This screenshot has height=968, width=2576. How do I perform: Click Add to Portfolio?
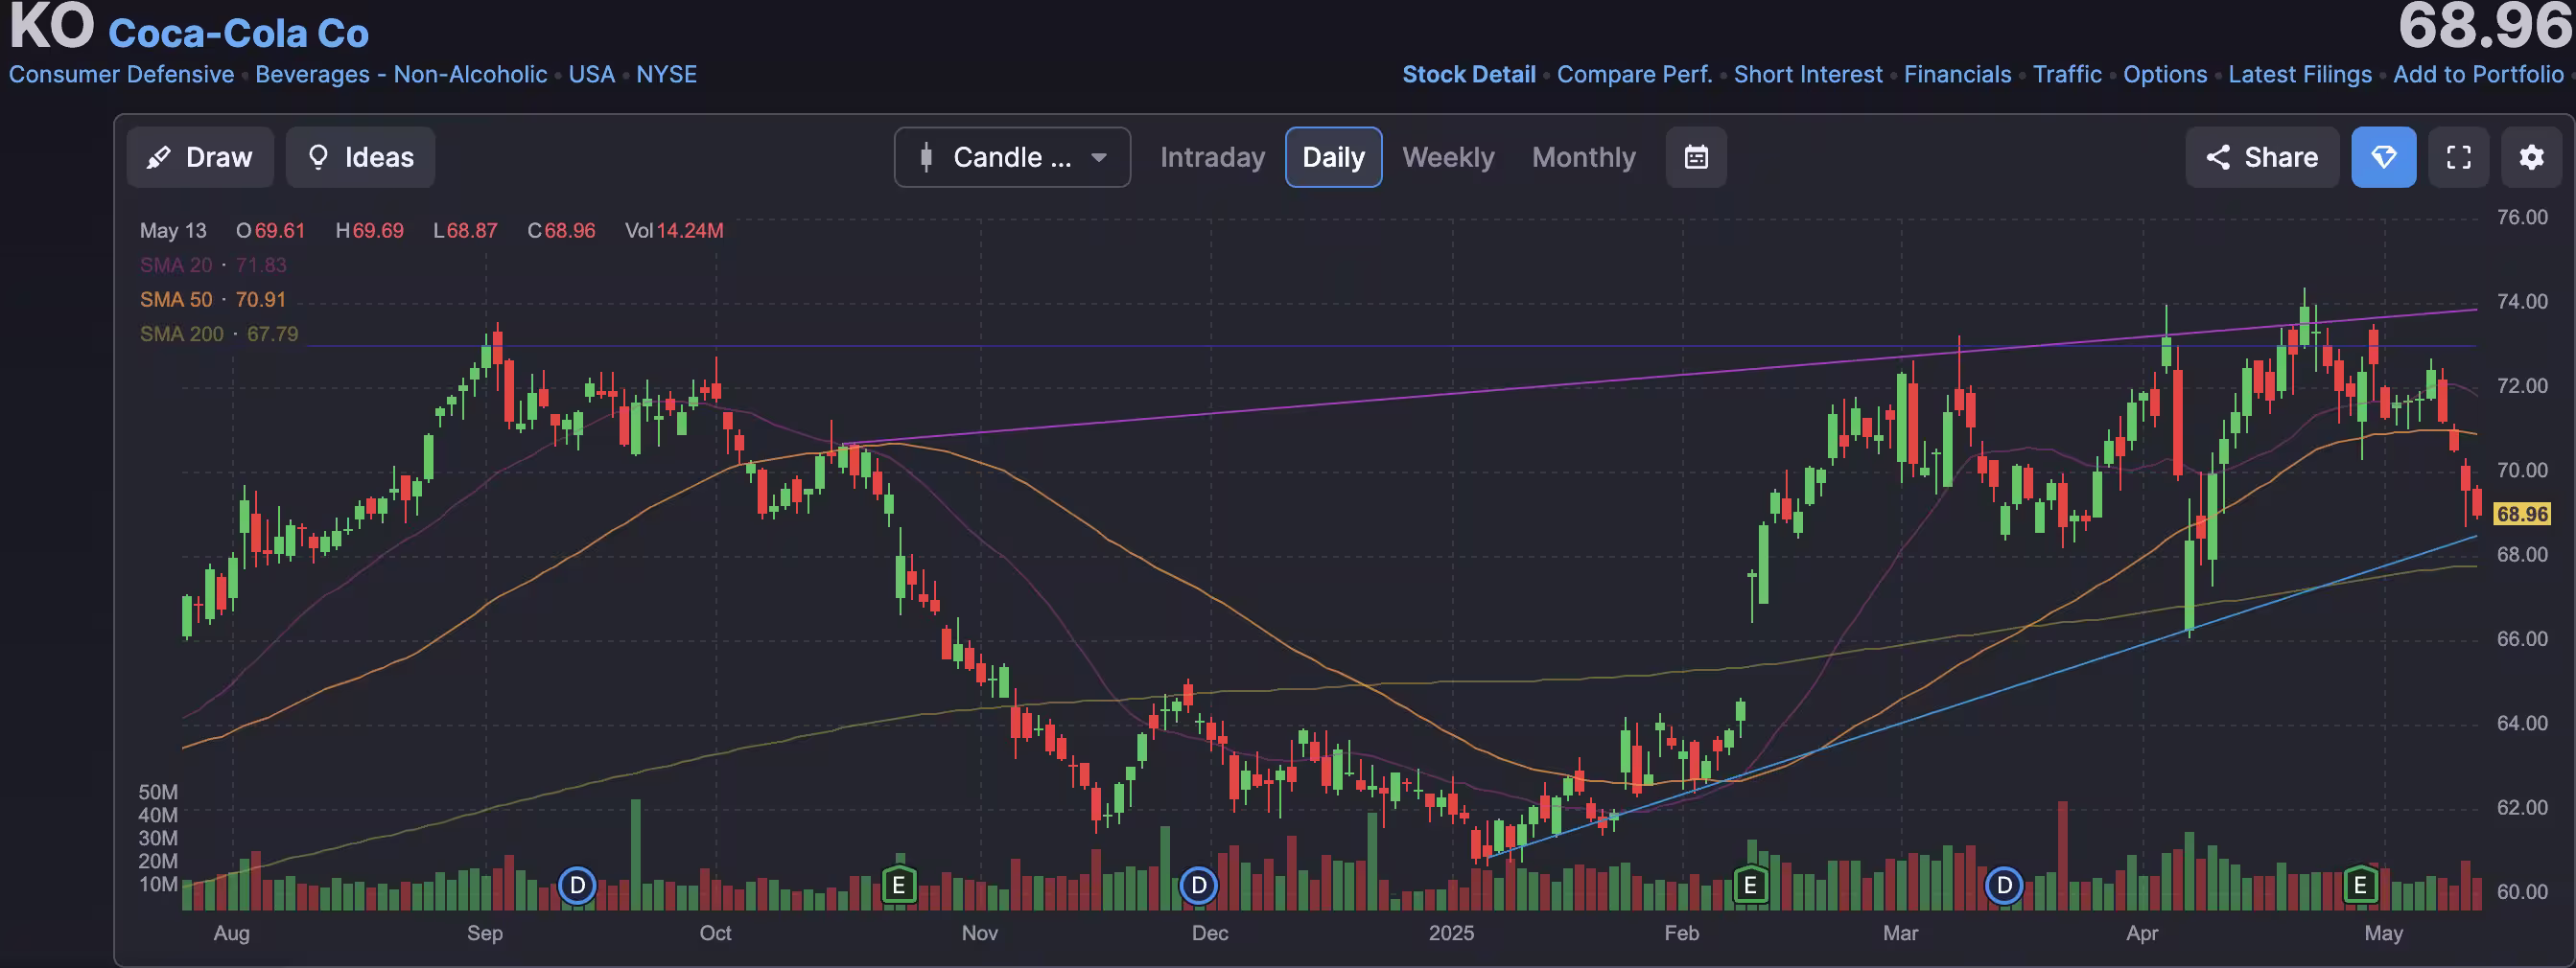[2478, 75]
